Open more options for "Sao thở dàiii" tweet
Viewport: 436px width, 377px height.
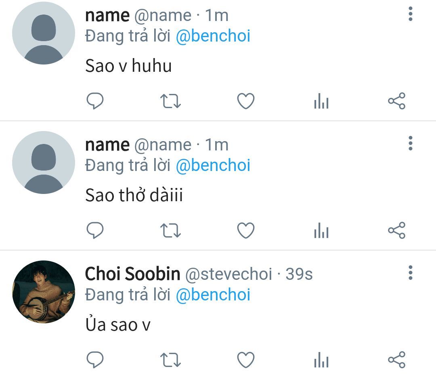click(x=411, y=143)
